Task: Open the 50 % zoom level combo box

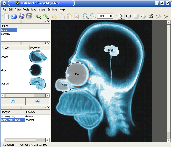Action: (x=105, y=16)
